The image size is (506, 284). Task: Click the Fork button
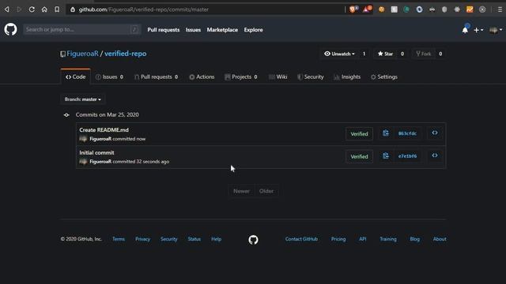pyautogui.click(x=424, y=54)
